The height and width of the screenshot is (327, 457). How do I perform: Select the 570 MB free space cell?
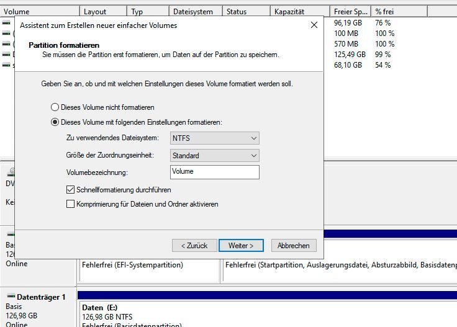[x=346, y=44]
